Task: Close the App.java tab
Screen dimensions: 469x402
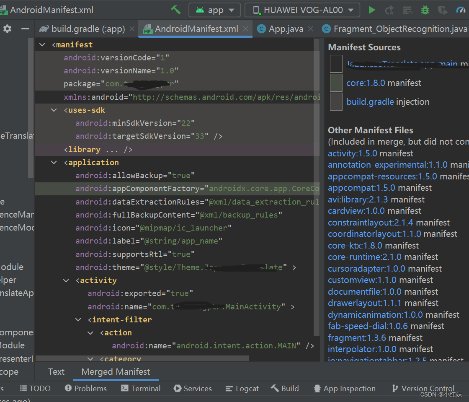Action: coord(310,29)
